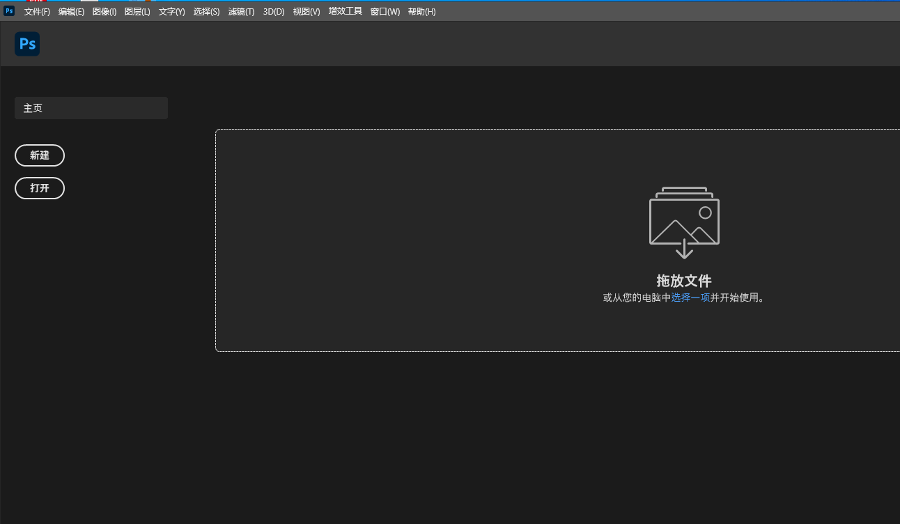Open the 选择(S) menu
Image resolution: width=900 pixels, height=524 pixels.
(x=206, y=12)
